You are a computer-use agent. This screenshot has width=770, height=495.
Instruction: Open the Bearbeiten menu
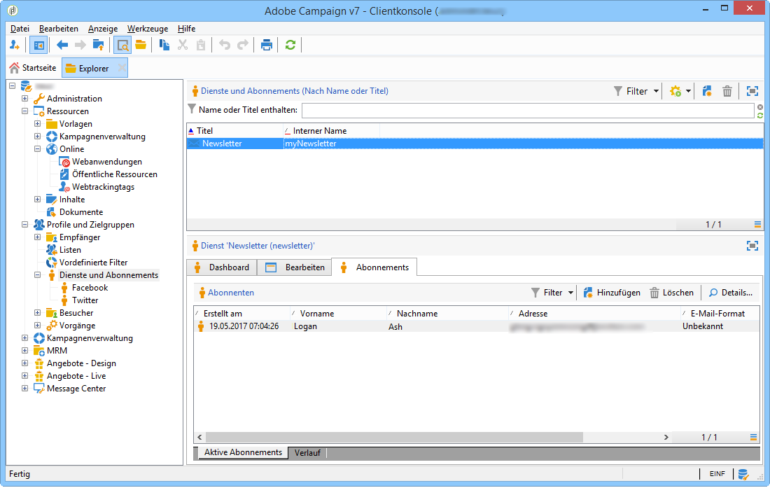pos(58,29)
